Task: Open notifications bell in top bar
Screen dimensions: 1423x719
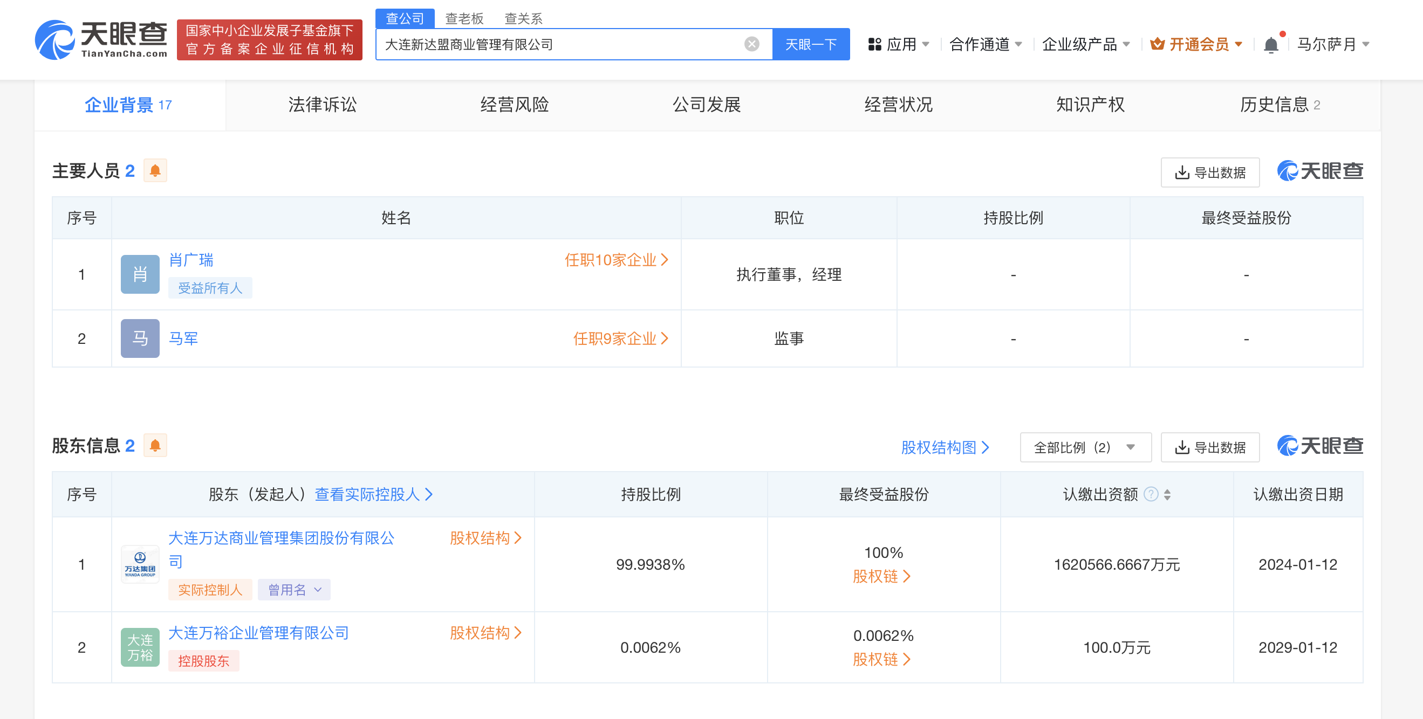Action: [1270, 45]
